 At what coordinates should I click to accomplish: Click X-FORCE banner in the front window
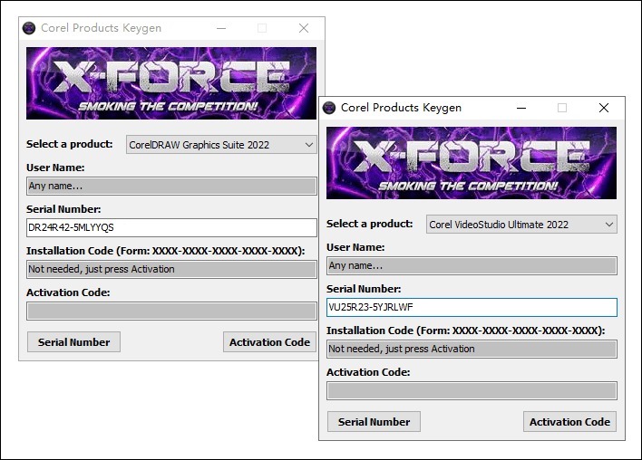tap(472, 163)
